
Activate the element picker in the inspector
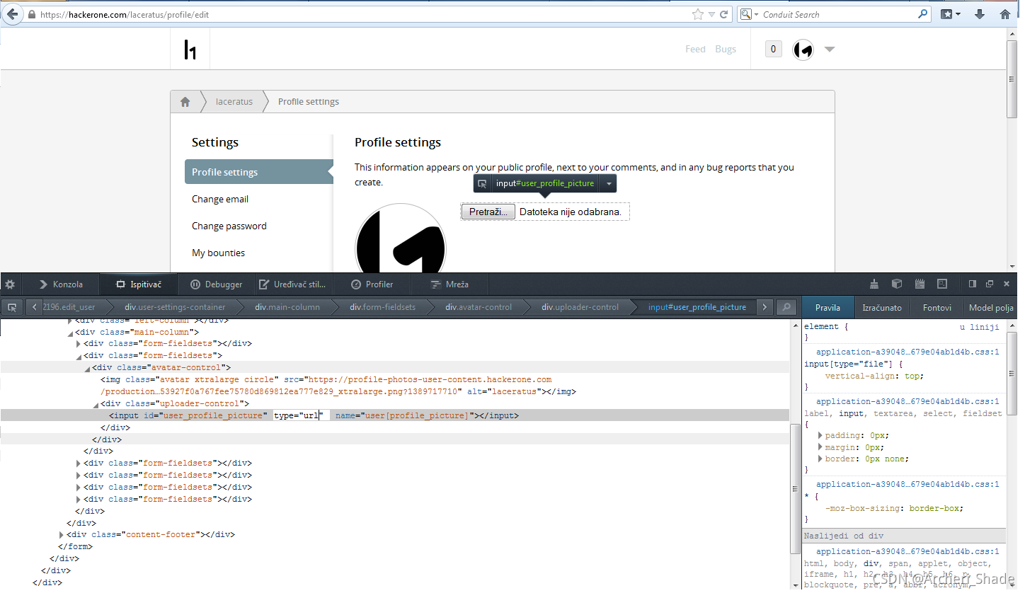[12, 307]
